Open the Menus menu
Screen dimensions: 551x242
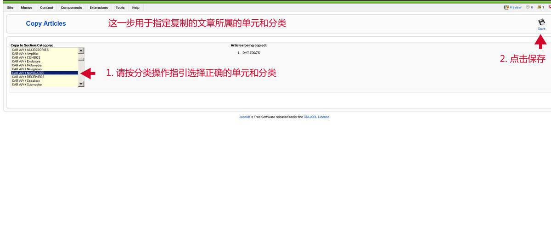pyautogui.click(x=27, y=8)
